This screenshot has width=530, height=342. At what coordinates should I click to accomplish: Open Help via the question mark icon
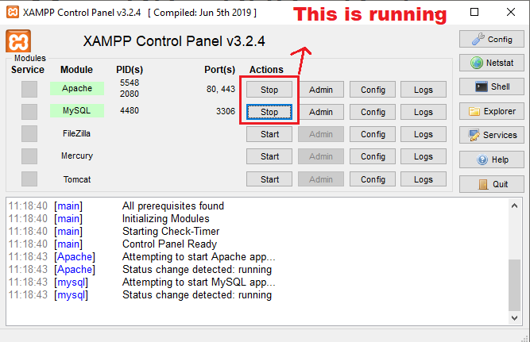(x=492, y=159)
